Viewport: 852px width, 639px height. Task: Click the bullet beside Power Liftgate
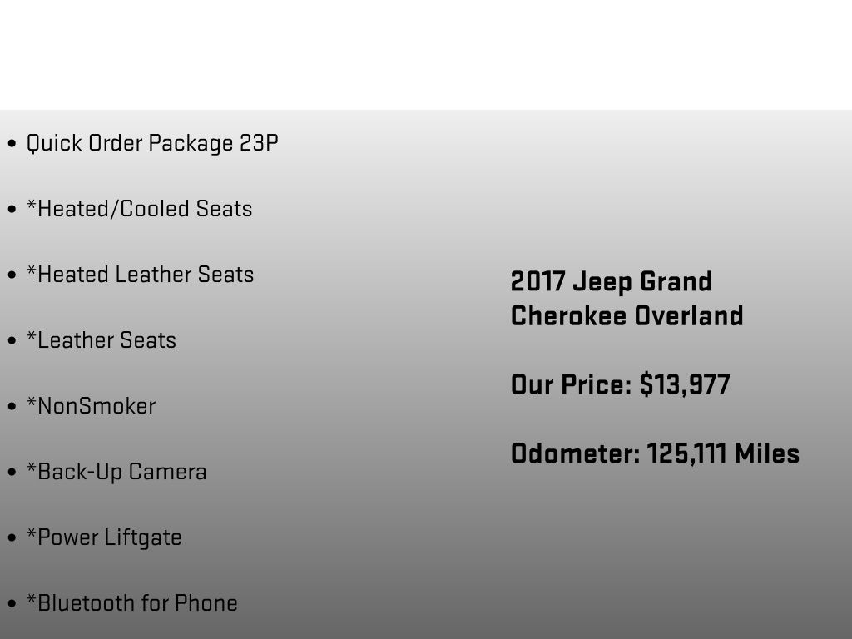12,538
